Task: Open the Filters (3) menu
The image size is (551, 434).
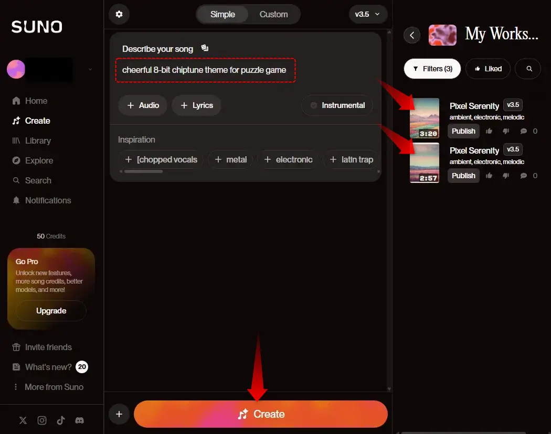Action: pyautogui.click(x=432, y=69)
